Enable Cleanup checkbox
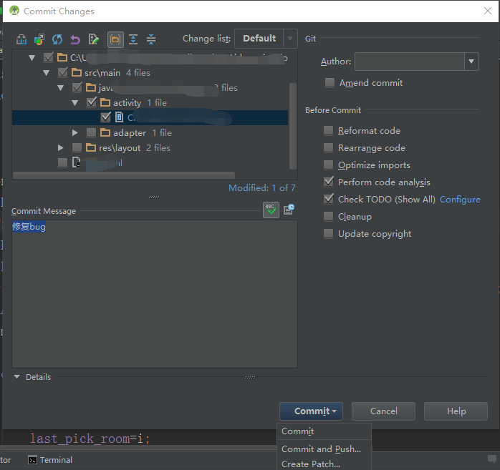500x470 pixels. click(x=329, y=216)
